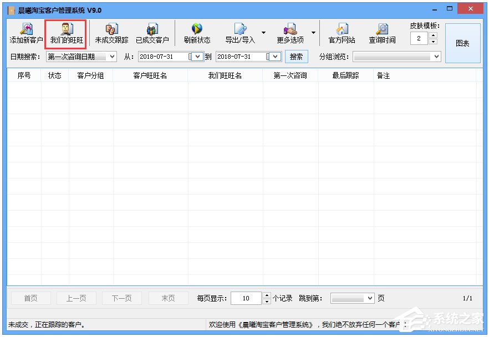Image resolution: width=489 pixels, height=337 pixels.
Task: Click the 末页 button
Action: [x=169, y=298]
